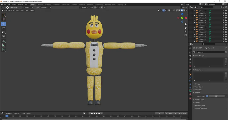The width and height of the screenshot is (228, 120).
Task: Open the Render menu
Action: click(x=14, y=4)
